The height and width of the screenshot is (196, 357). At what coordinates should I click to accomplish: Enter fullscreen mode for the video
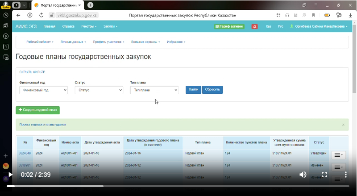[324, 175]
